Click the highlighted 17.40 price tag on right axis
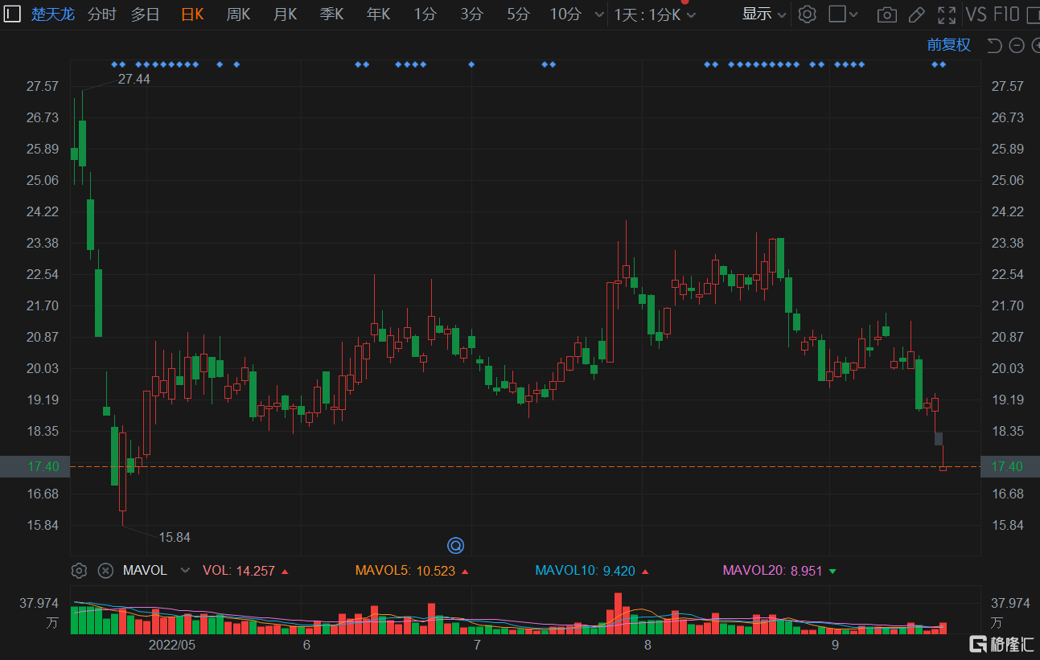This screenshot has width=1040, height=660. click(1010, 466)
